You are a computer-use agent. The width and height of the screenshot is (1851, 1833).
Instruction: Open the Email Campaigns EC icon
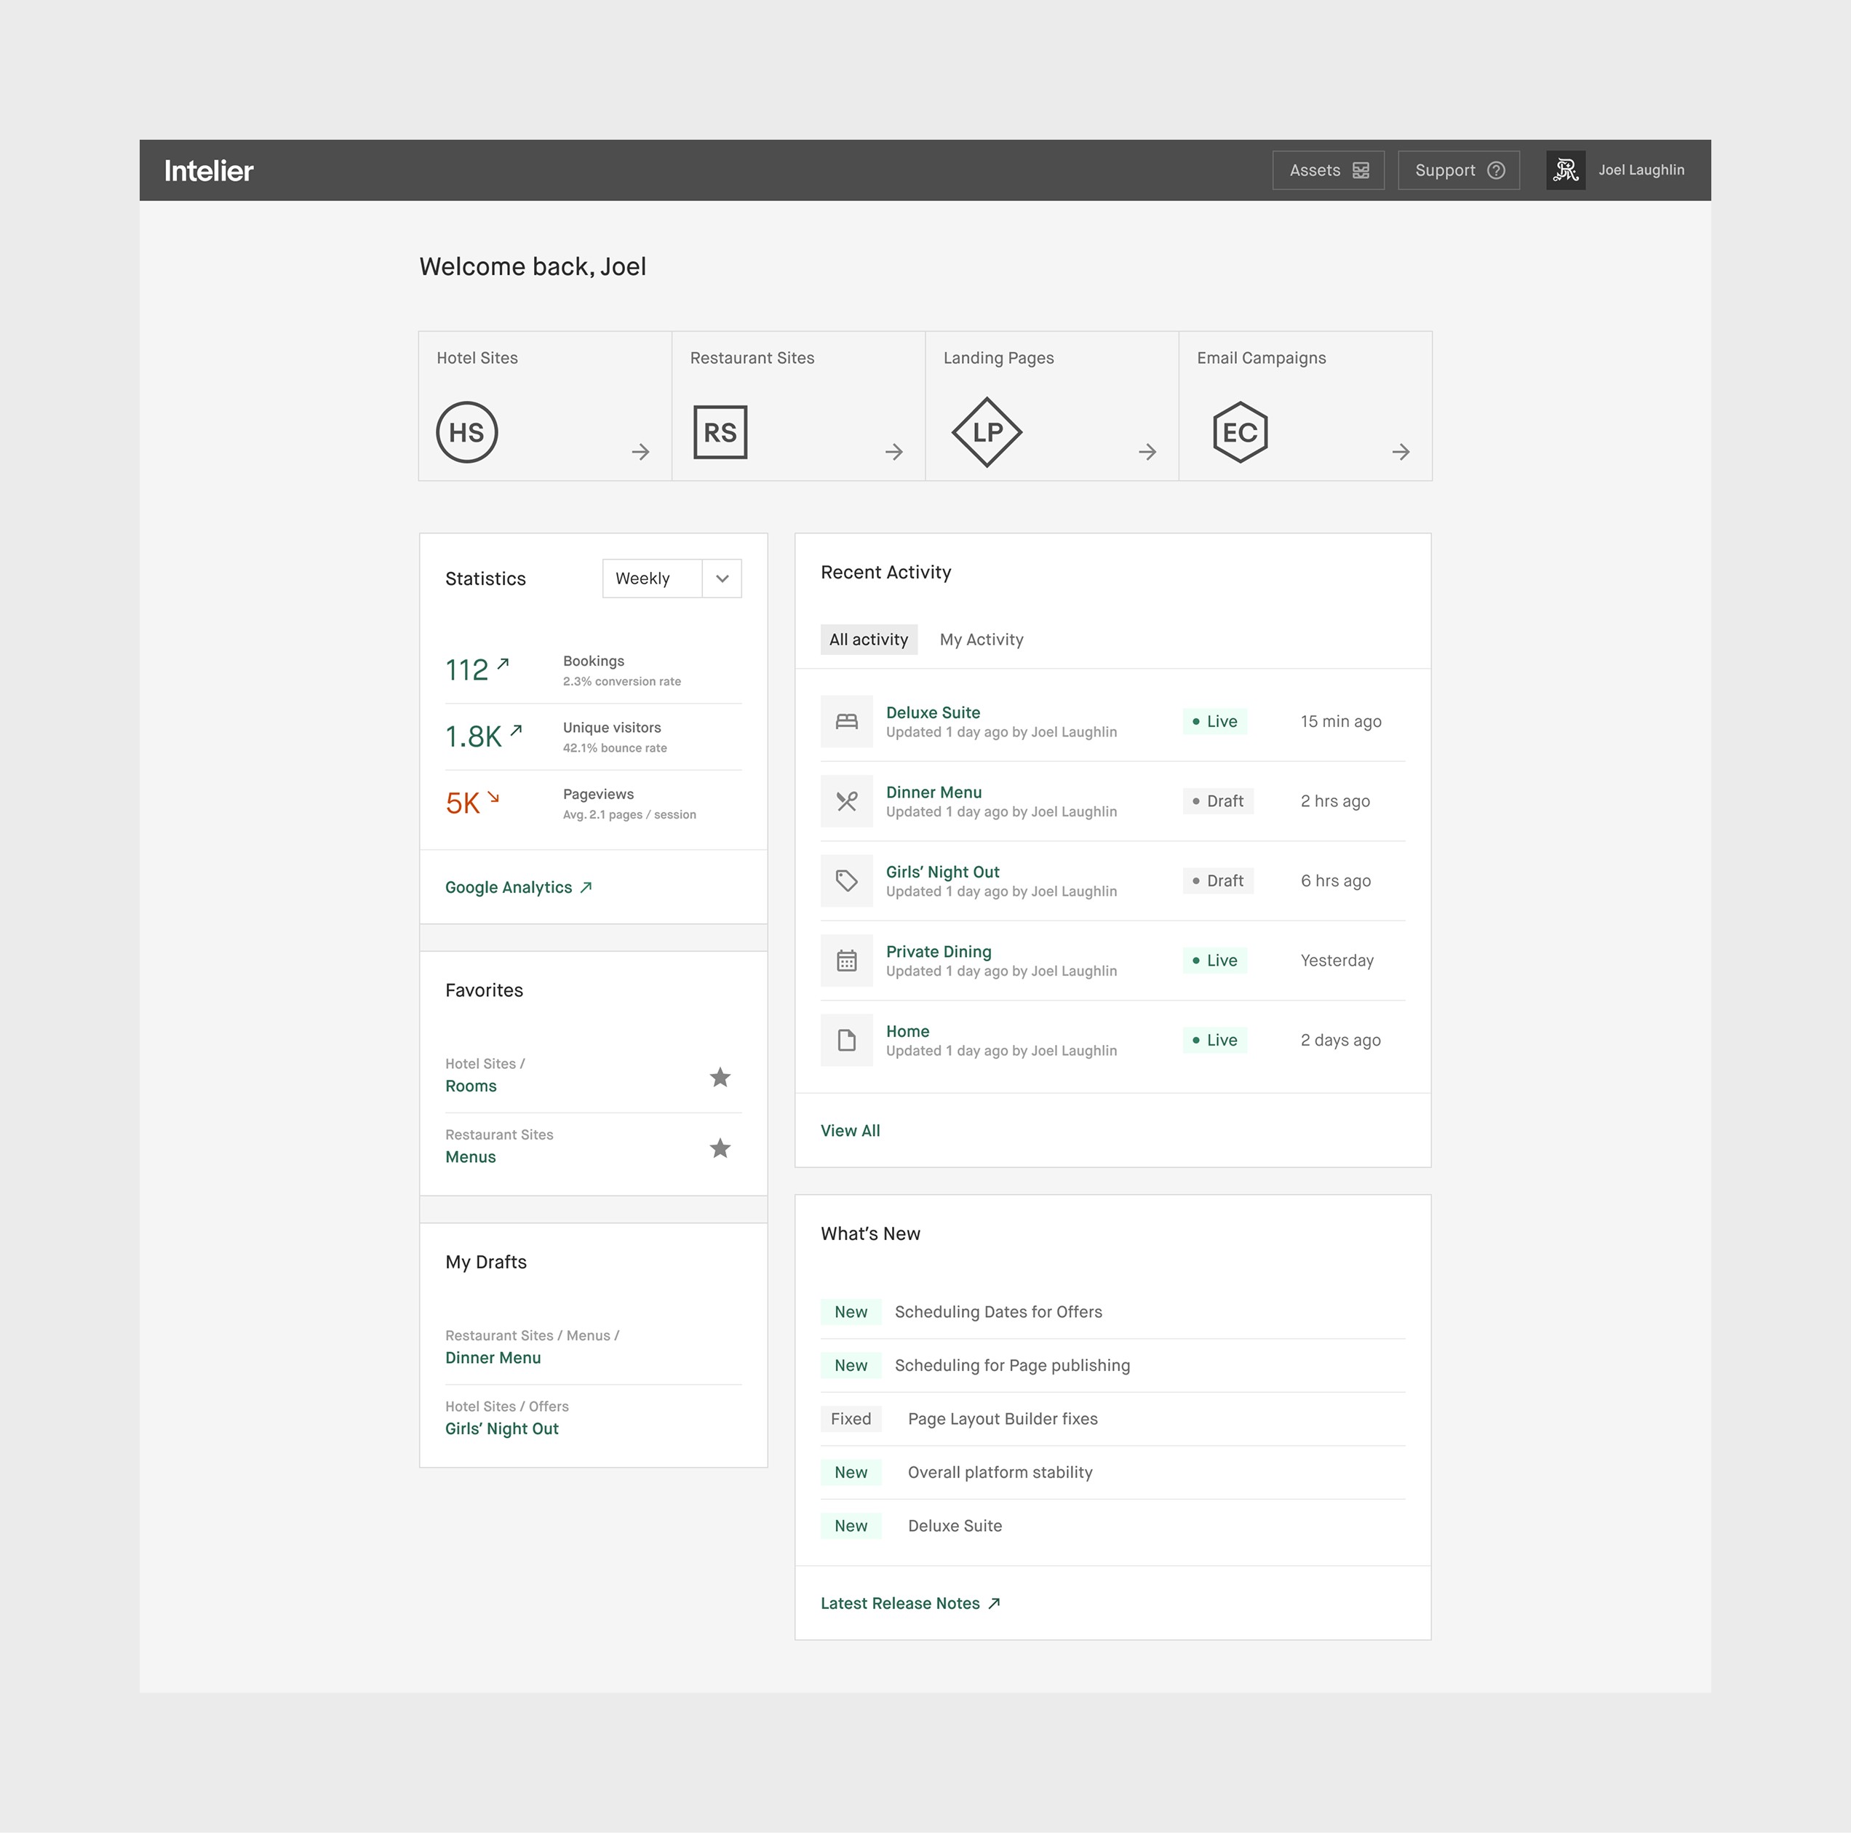[x=1241, y=432]
